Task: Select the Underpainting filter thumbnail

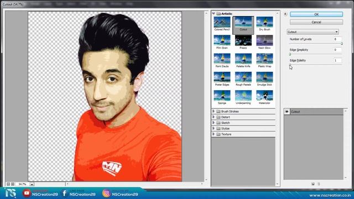Action: tap(243, 97)
